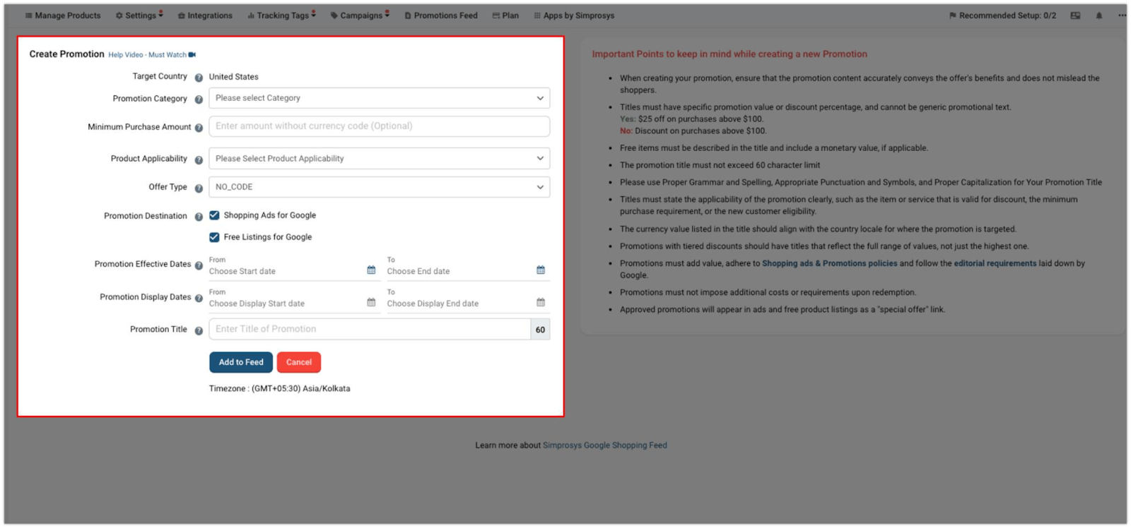The image size is (1131, 528).
Task: Click Choose Display Start date field
Action: click(x=286, y=304)
